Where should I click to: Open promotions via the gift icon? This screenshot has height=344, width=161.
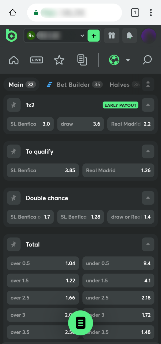(112, 35)
